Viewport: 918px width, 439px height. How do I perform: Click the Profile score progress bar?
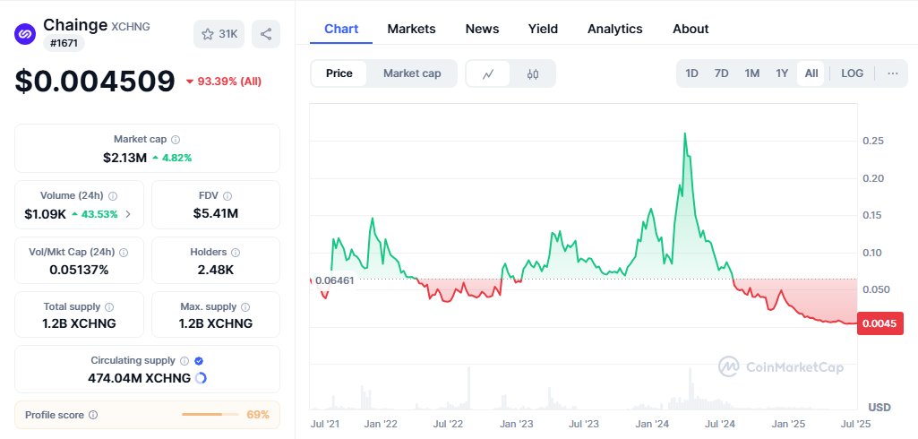210,415
